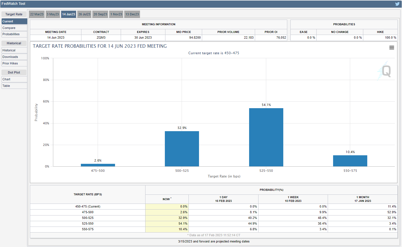Viewport: 402px width, 247px height.
Task: Click the Q watermark logo in chart
Action: [385, 71]
